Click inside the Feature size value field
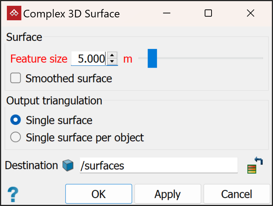 tap(89, 59)
